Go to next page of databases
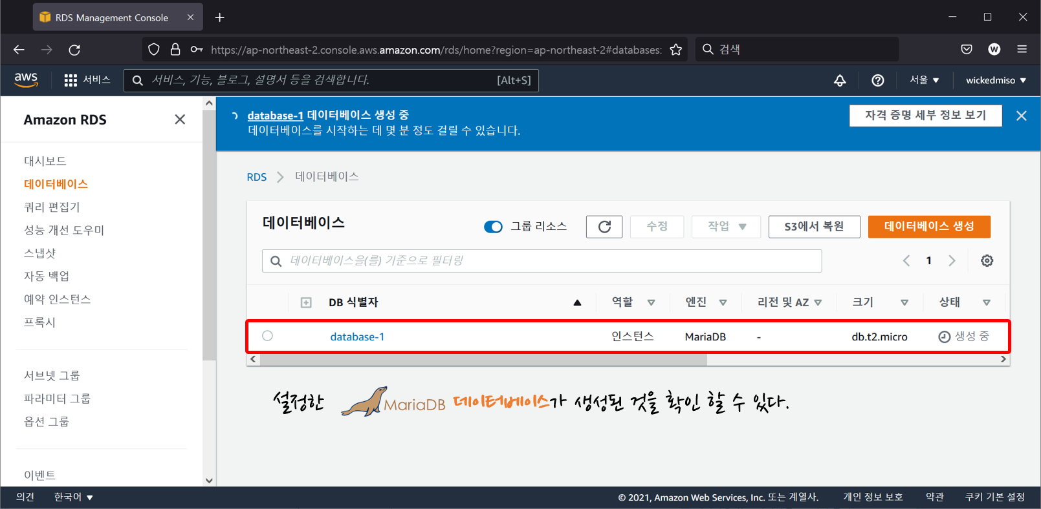This screenshot has width=1041, height=509. coord(952,261)
